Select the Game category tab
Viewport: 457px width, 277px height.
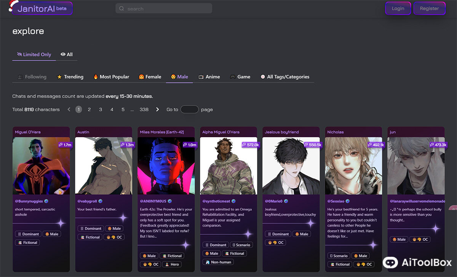(x=240, y=77)
